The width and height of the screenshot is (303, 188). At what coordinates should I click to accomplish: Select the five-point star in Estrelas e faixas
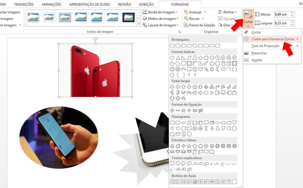point(189,146)
